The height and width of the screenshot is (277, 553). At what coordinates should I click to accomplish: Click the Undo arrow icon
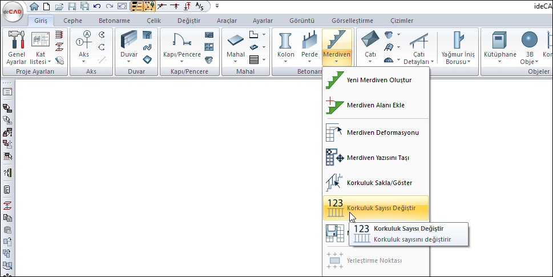tap(96, 6)
